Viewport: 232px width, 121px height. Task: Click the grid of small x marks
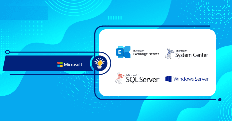tap(32, 28)
